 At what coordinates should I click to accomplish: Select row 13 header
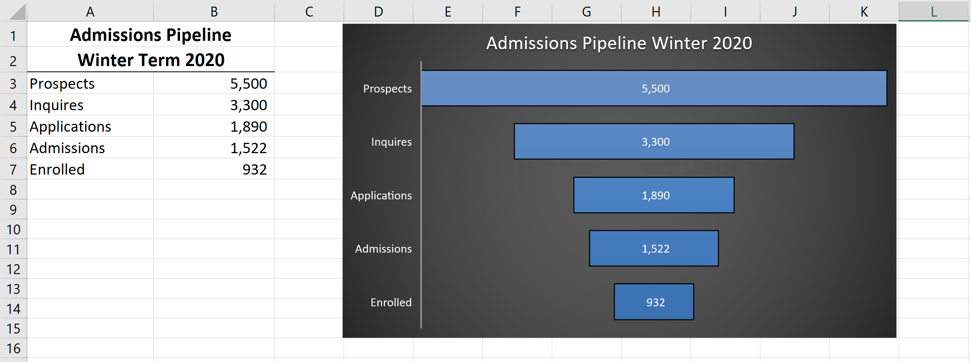tap(13, 289)
